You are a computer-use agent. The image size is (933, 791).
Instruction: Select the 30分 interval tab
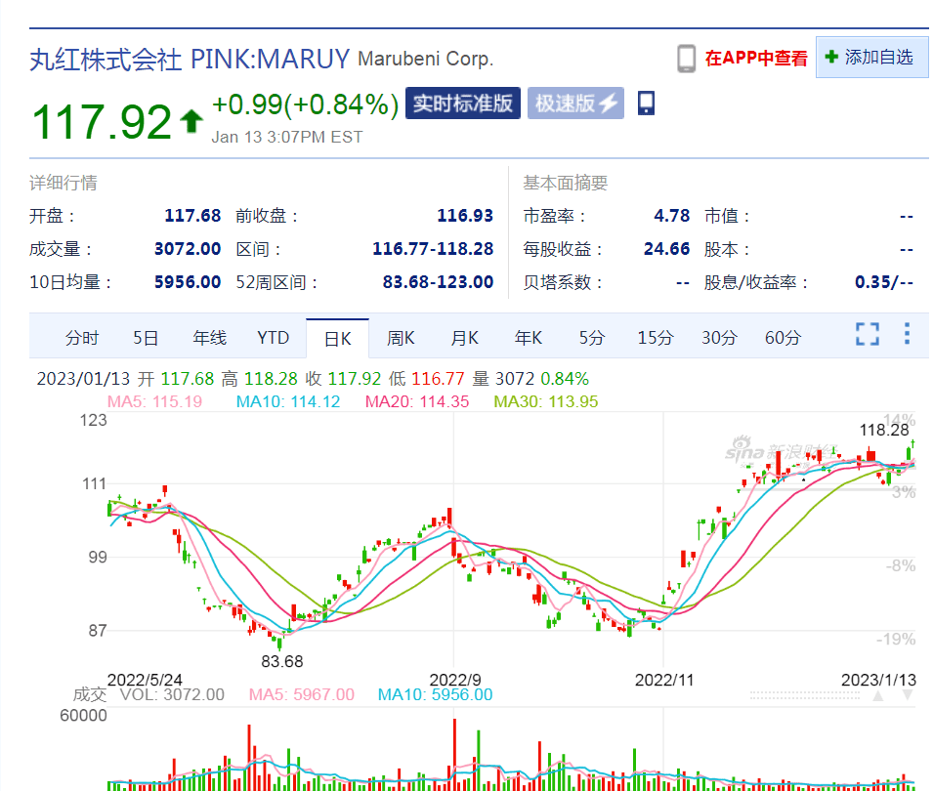[x=719, y=338]
